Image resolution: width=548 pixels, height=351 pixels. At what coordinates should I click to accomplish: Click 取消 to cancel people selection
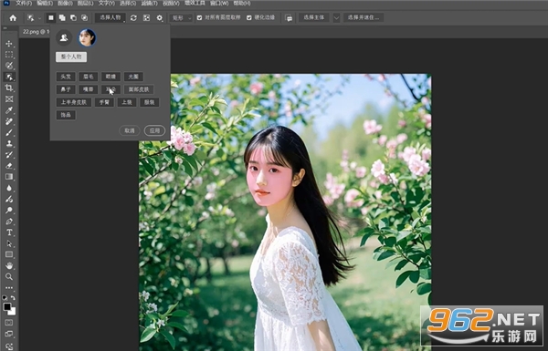pos(130,130)
